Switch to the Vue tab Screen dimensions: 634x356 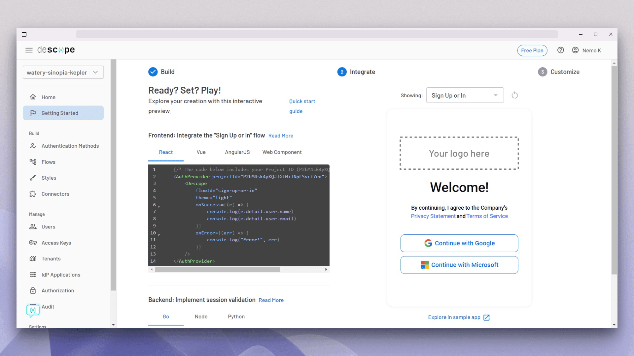201,152
